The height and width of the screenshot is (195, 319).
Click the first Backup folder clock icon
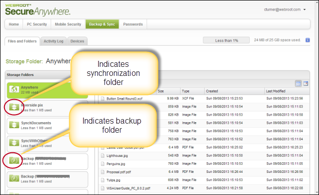14,160
